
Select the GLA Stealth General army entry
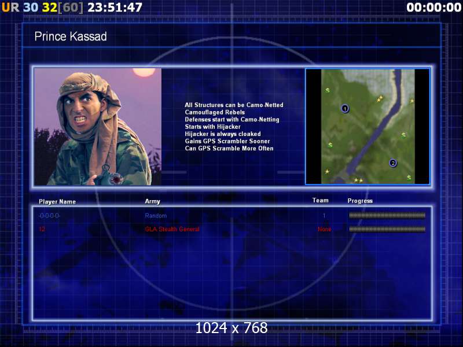coord(172,229)
